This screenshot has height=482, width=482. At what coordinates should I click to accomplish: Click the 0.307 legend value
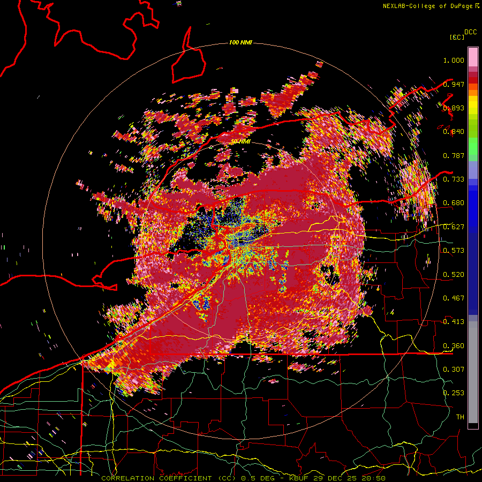pos(454,369)
